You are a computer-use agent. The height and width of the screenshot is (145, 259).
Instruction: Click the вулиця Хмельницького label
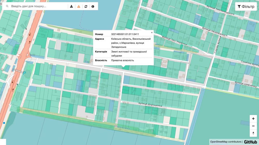[x=220, y=10]
